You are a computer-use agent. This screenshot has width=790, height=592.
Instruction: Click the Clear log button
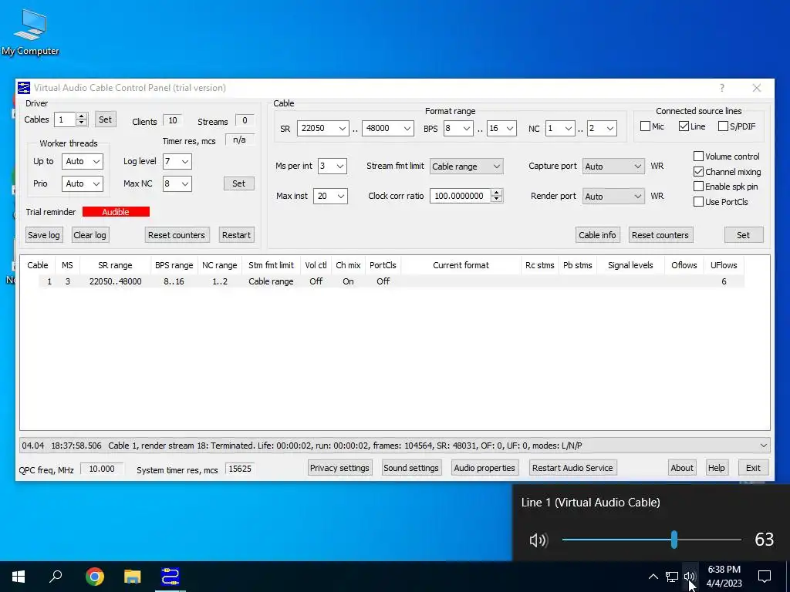[89, 235]
